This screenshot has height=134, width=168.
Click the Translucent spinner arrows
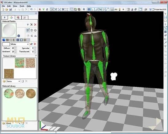click(x=35, y=52)
